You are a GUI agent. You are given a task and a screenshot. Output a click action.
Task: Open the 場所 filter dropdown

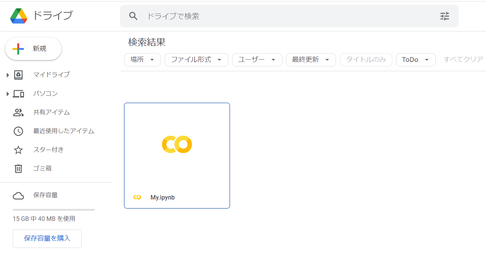point(142,60)
